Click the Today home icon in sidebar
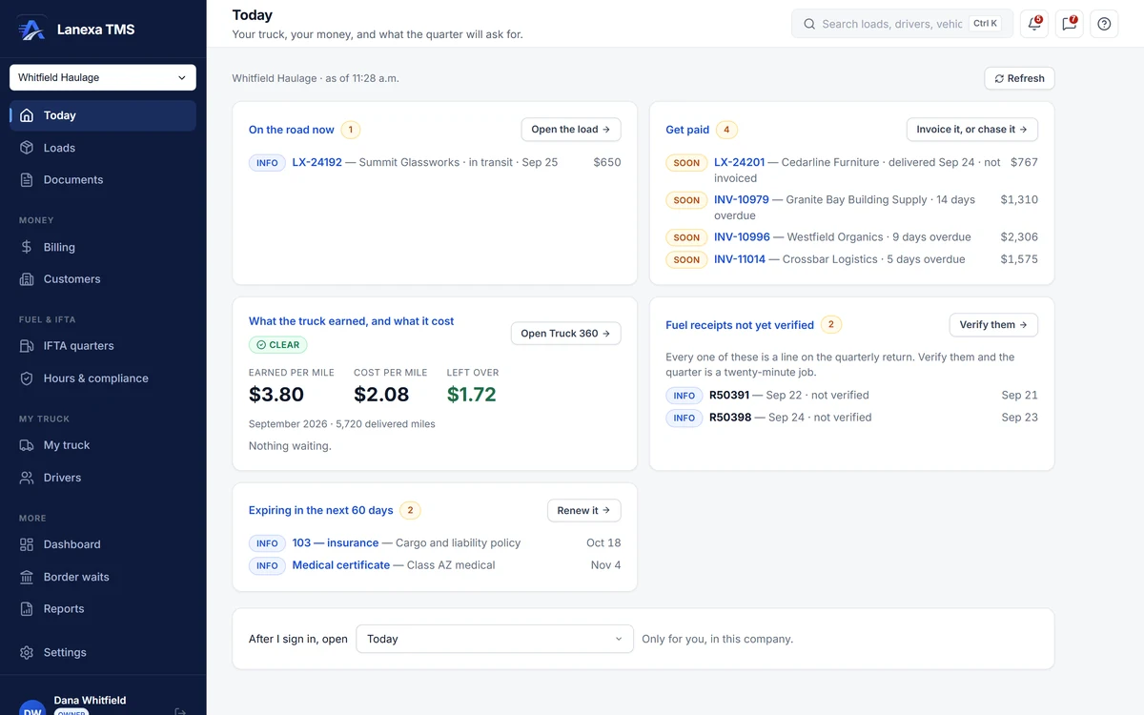 (x=27, y=115)
